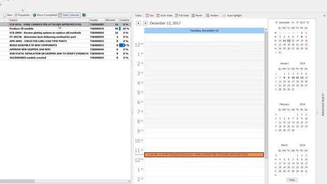The height and width of the screenshot is (184, 327).
Task: Click the 2017 year label
Action: click(302, 22)
